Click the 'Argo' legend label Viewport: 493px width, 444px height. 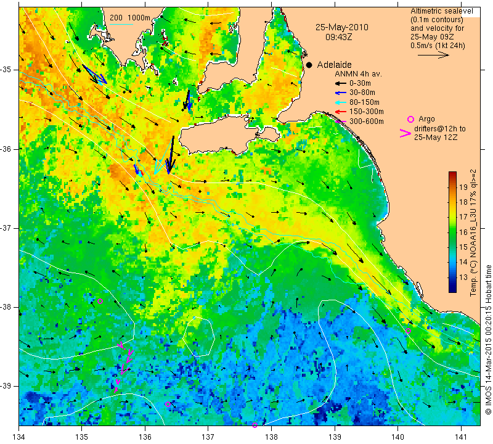coord(426,119)
